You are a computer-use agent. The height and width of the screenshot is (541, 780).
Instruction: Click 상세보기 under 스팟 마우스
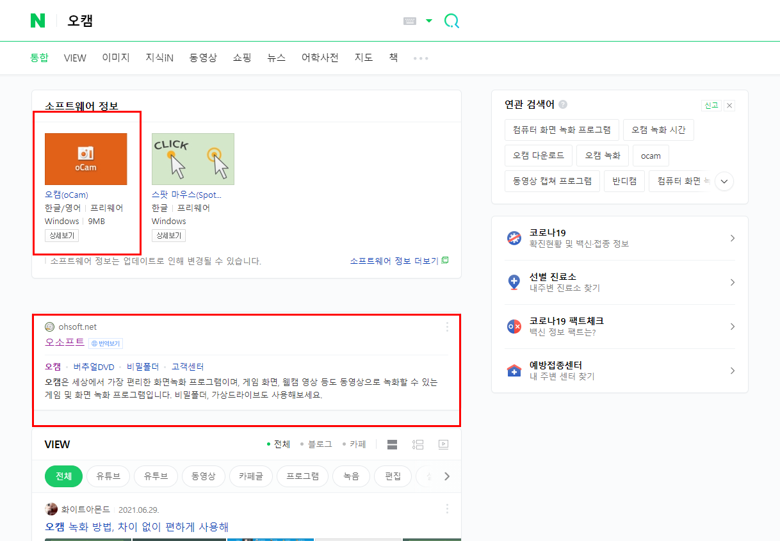[168, 236]
